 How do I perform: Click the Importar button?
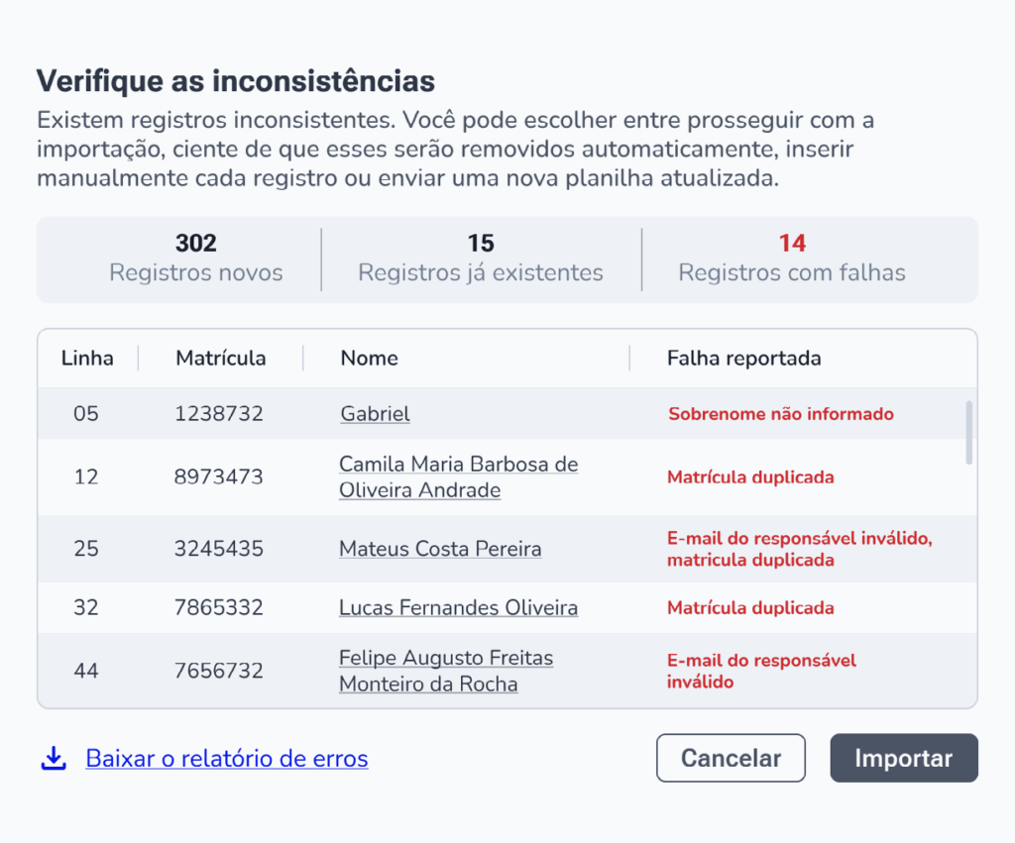[x=904, y=758]
